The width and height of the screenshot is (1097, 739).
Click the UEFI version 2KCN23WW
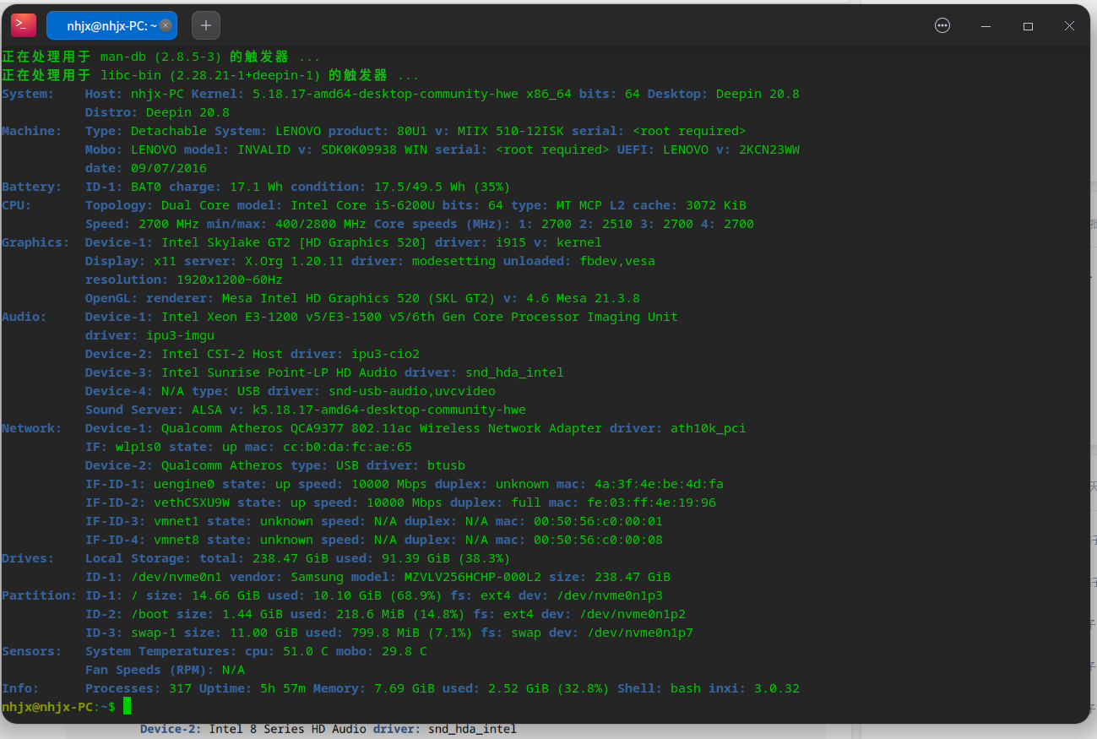tap(769, 149)
